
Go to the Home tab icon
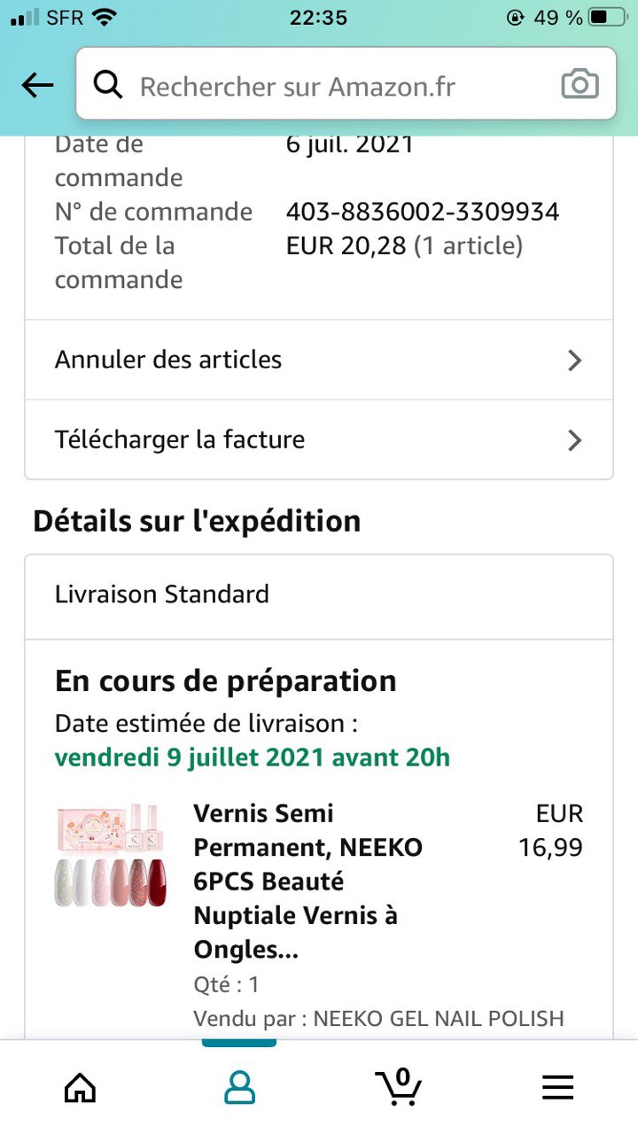(x=80, y=1086)
